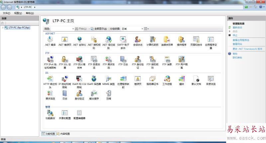Click the 停止 stop action link
Viewport: 266px width, 143px height.
point(235,35)
